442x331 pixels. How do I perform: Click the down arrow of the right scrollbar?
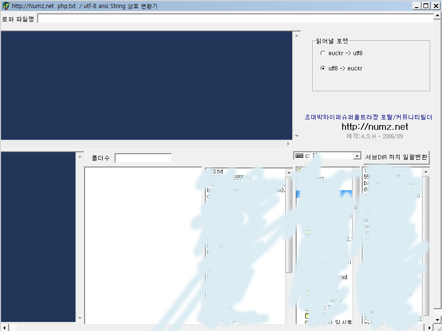[x=437, y=319]
